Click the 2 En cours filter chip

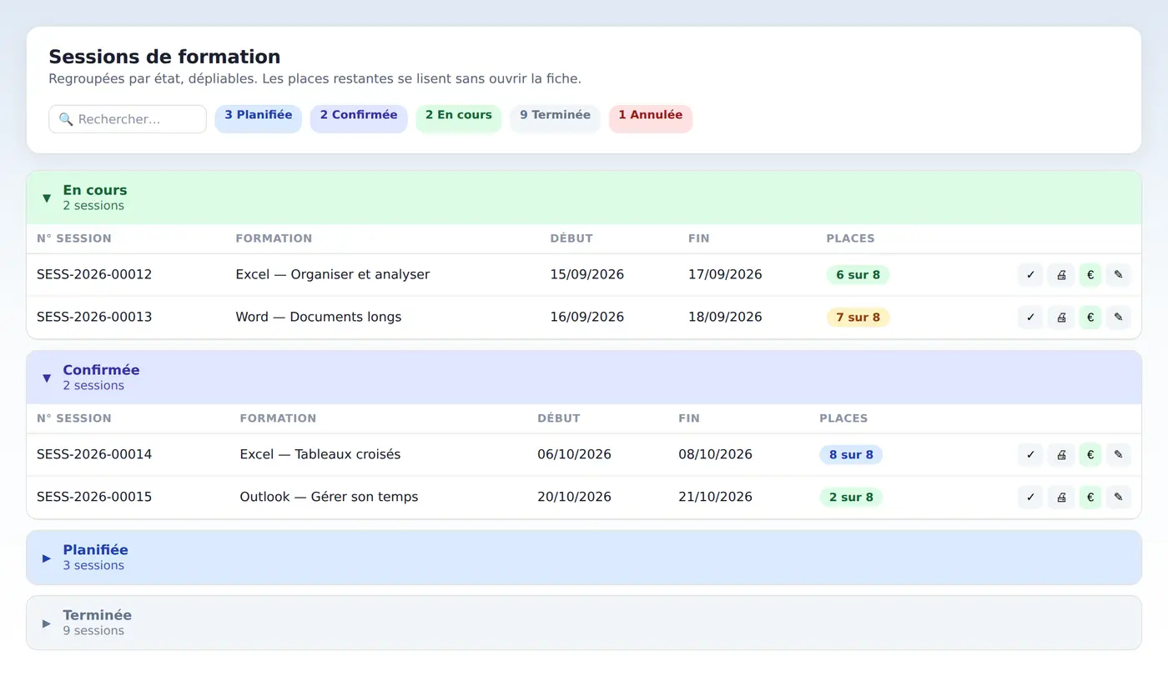pyautogui.click(x=459, y=118)
